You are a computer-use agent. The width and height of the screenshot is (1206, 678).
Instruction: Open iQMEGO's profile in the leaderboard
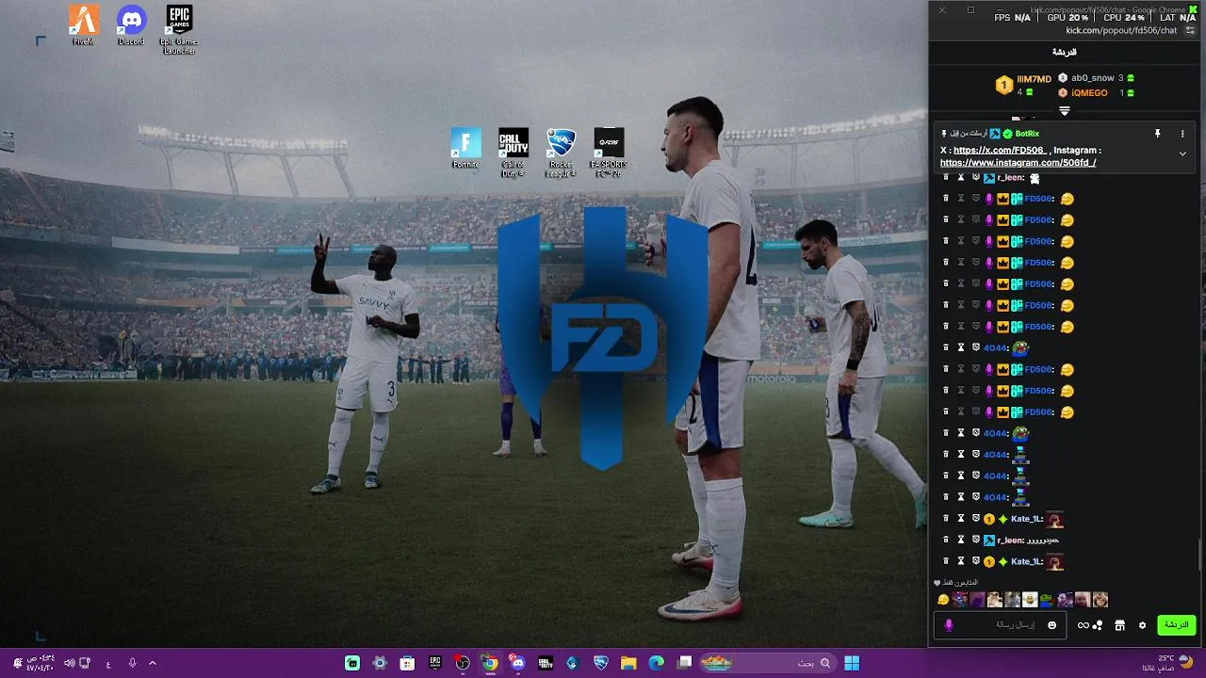1089,93
